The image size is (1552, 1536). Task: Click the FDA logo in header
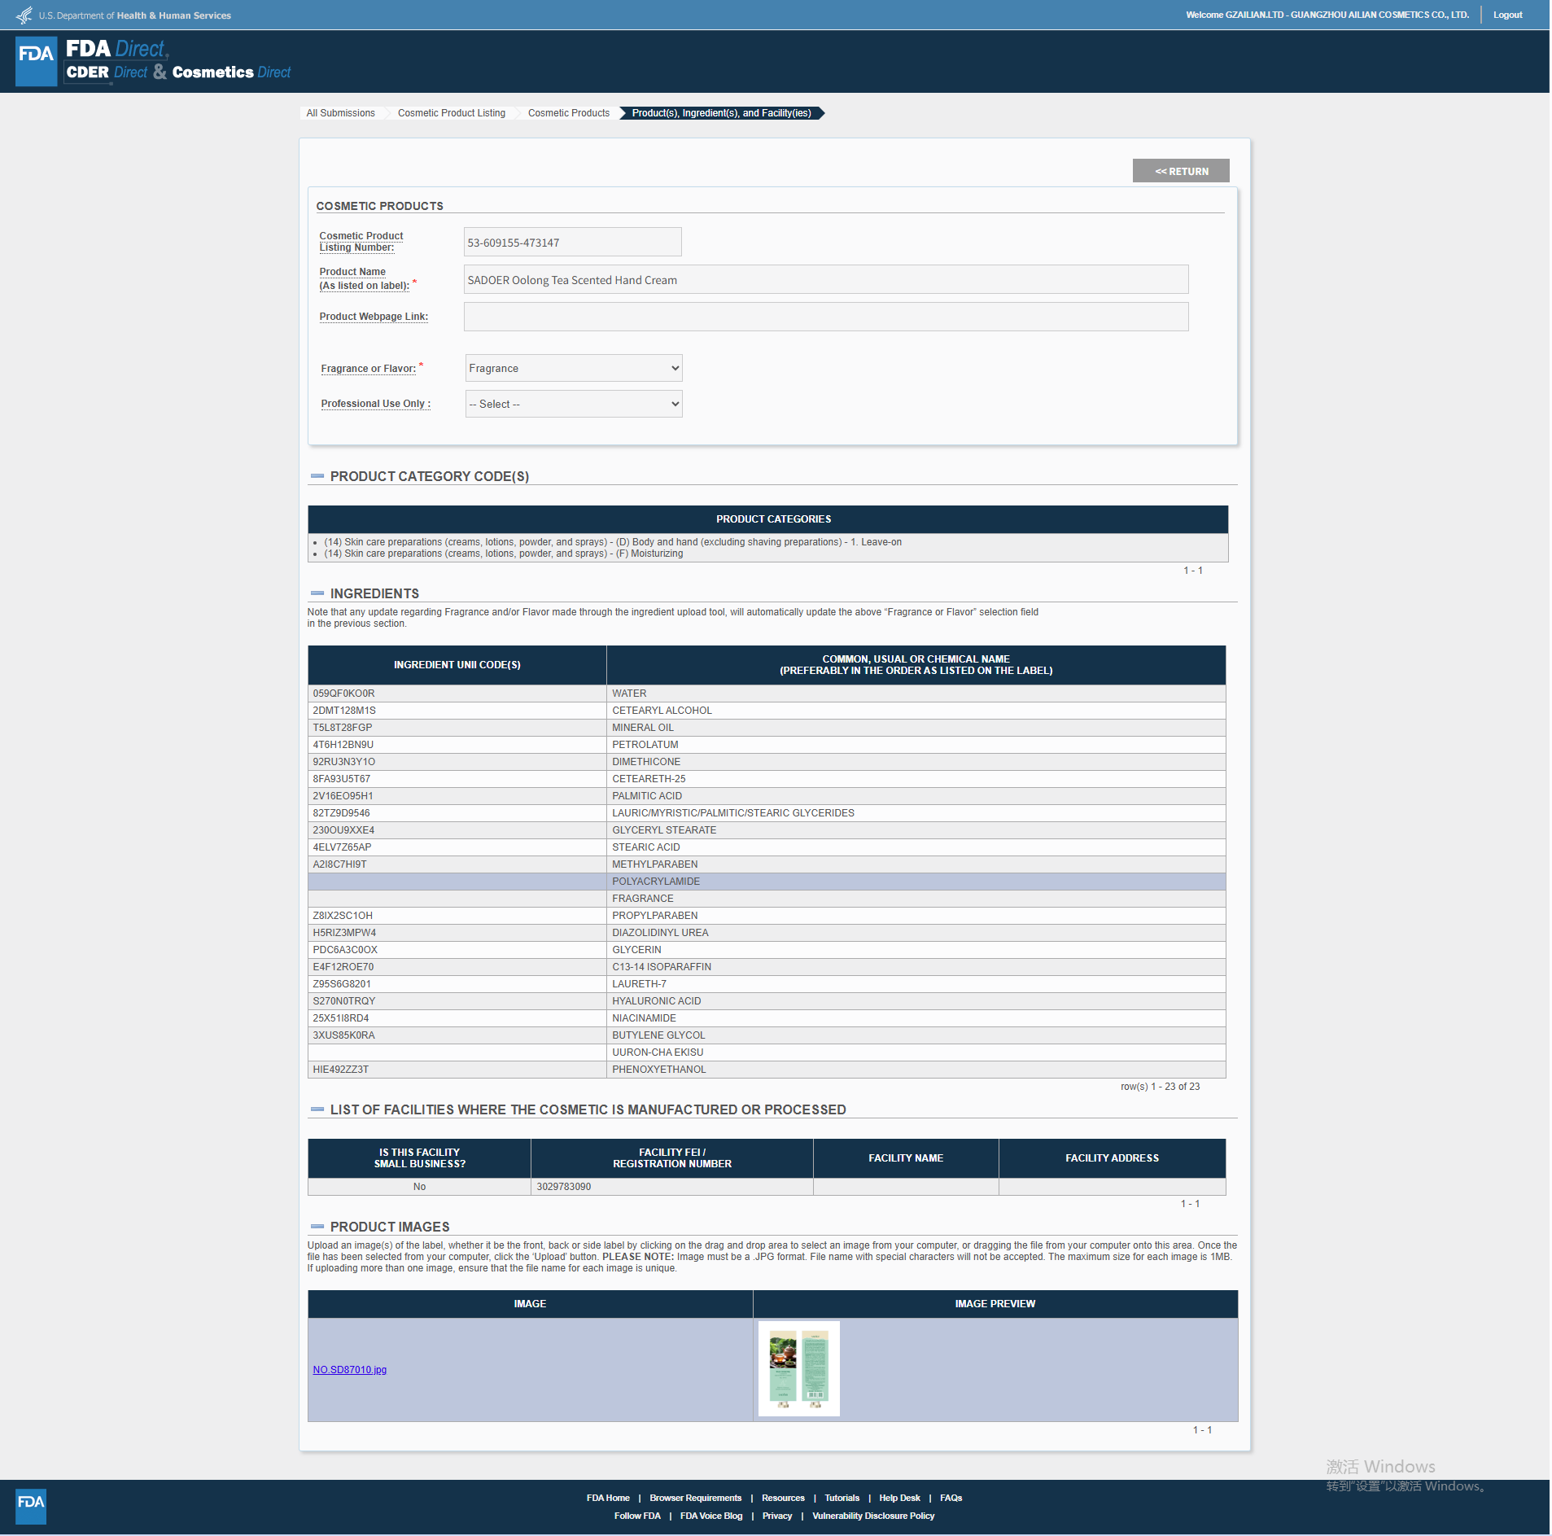(x=36, y=61)
